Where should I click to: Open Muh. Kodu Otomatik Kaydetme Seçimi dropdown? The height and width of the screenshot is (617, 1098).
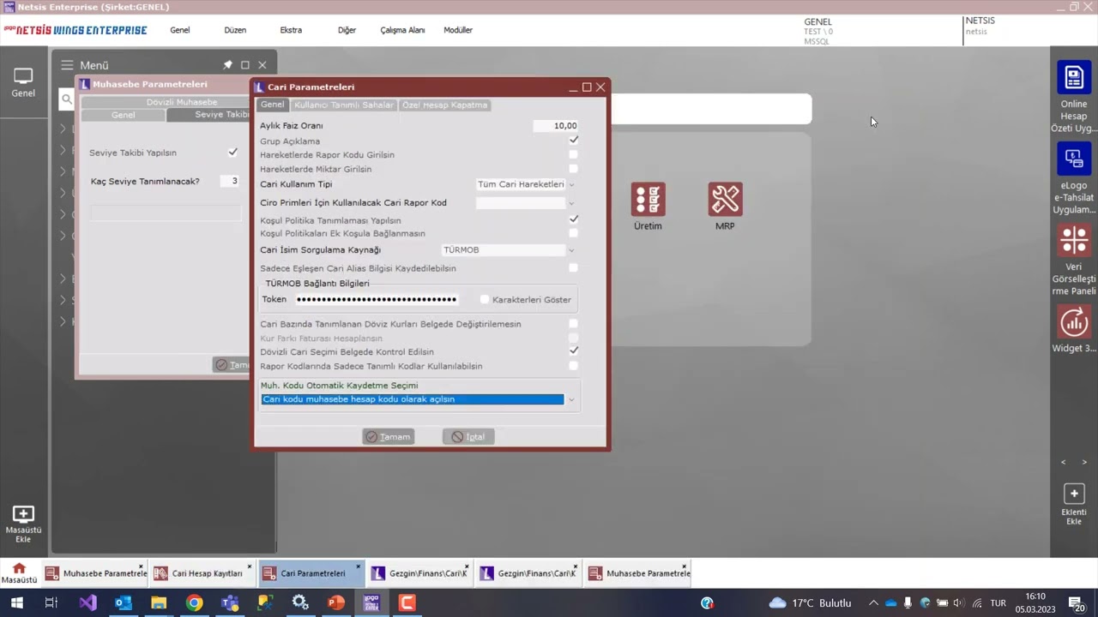click(x=571, y=399)
